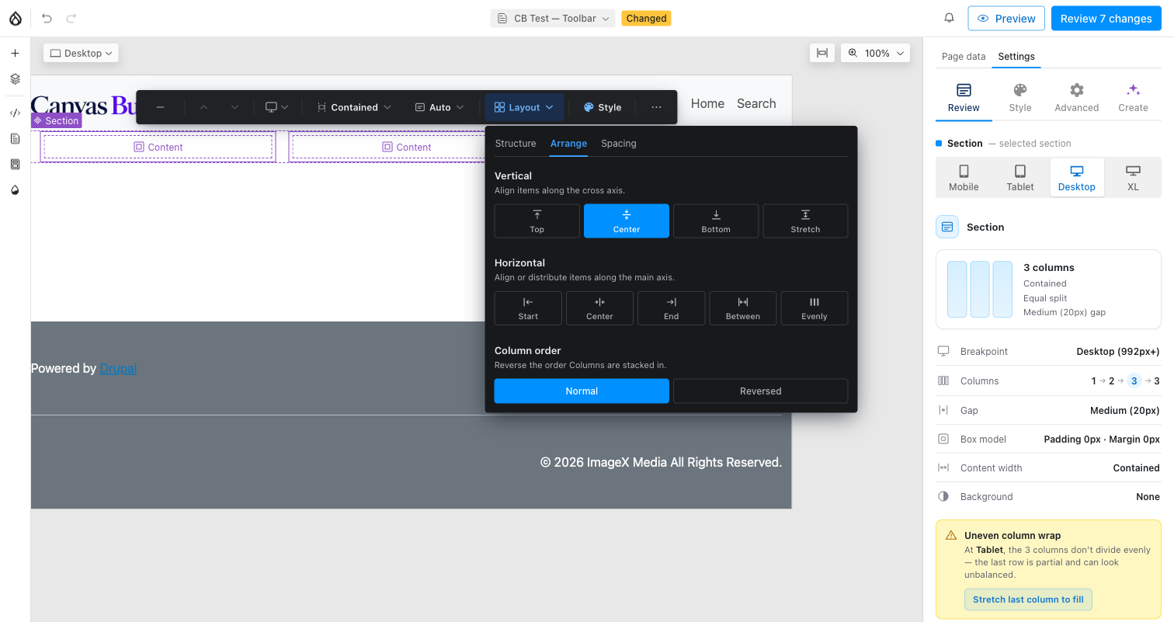Click the Search nav link
1174x622 pixels.
(x=756, y=103)
